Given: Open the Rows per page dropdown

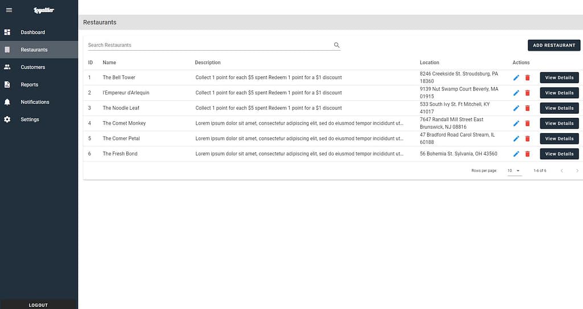Looking at the screenshot, I should tap(514, 171).
